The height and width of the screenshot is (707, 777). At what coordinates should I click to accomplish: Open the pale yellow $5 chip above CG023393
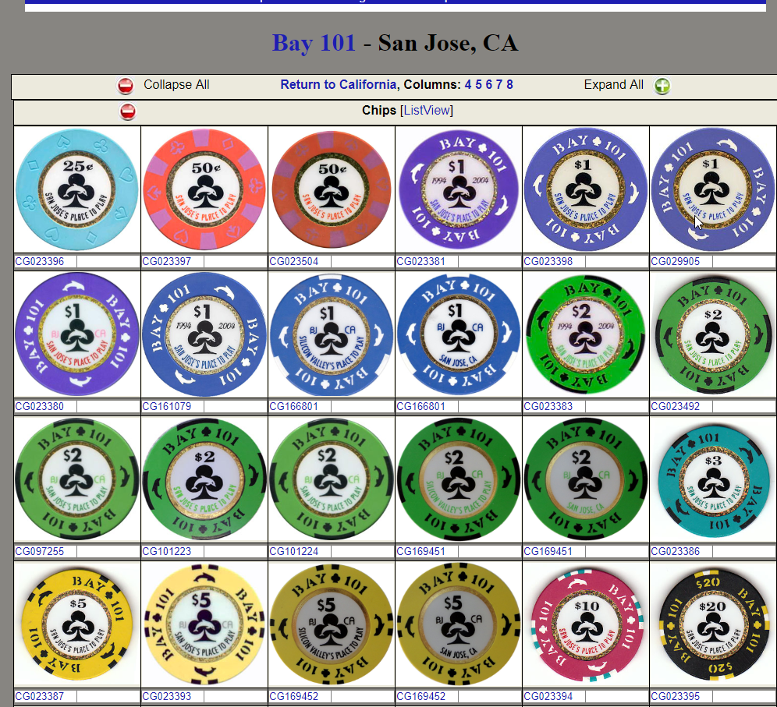[204, 624]
